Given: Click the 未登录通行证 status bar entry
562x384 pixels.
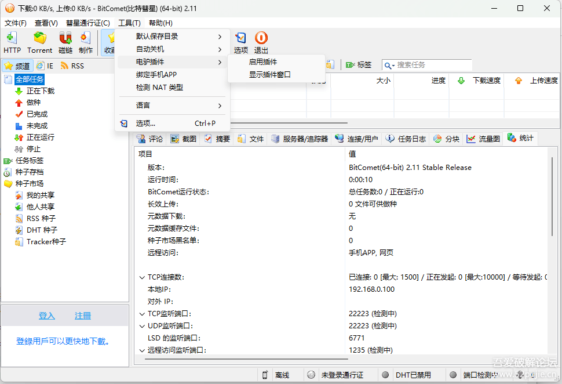Looking at the screenshot, I should (342, 375).
